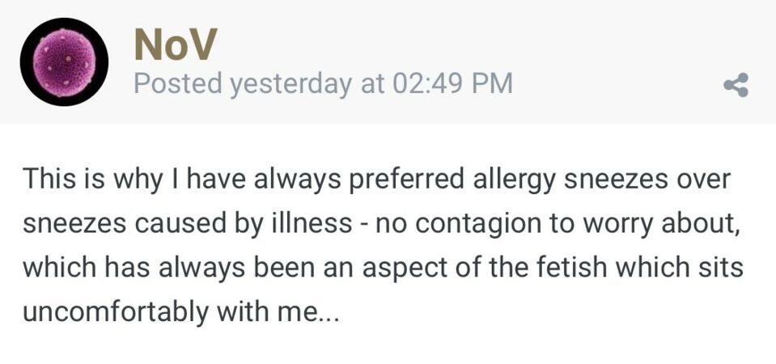Click the word 'This' starting the post
The image size is (776, 364).
48,179
